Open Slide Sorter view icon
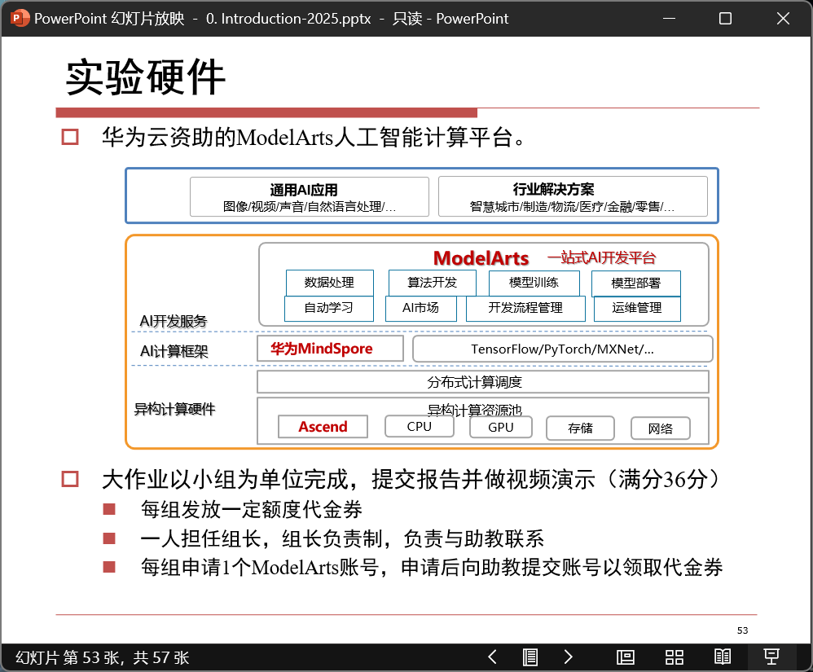 tap(674, 657)
